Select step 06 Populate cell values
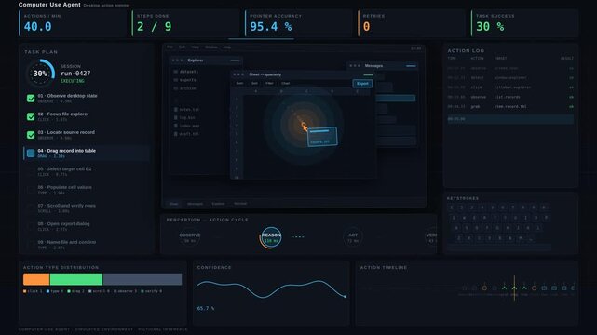 pos(87,190)
